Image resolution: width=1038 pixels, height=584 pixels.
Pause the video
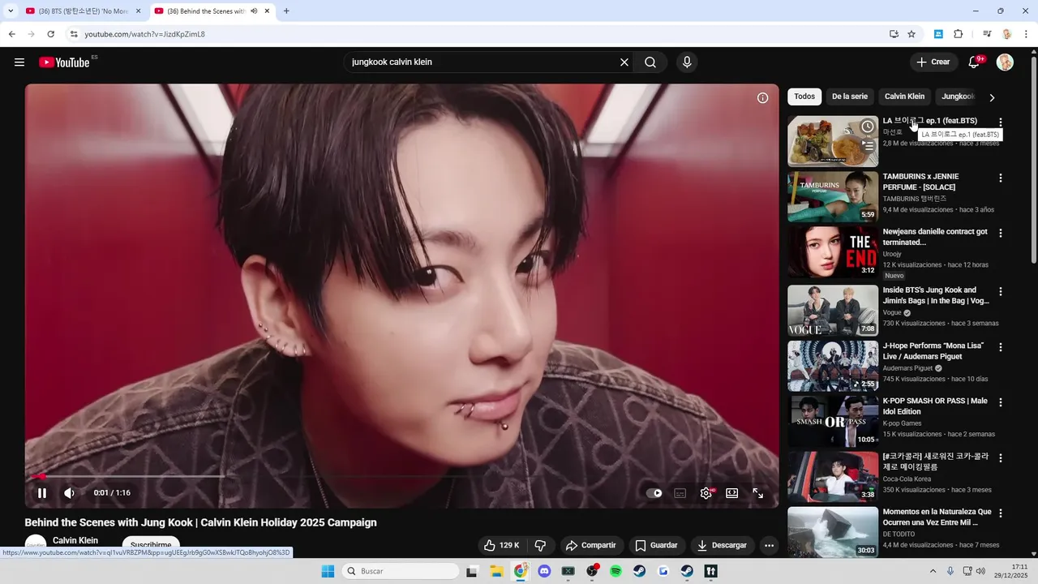[x=42, y=493]
